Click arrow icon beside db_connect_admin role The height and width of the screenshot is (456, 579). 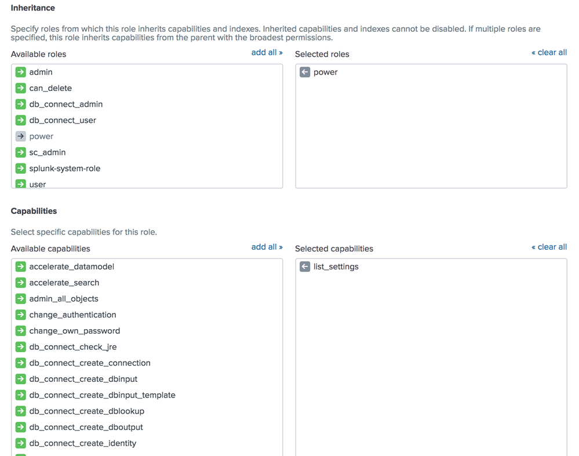click(21, 104)
